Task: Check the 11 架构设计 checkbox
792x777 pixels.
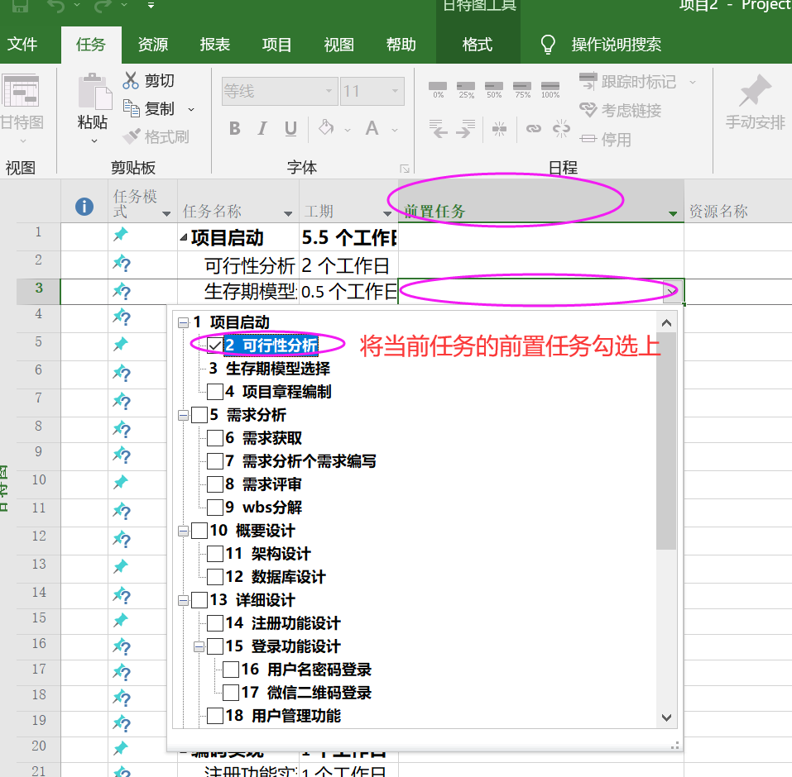Action: coord(215,554)
